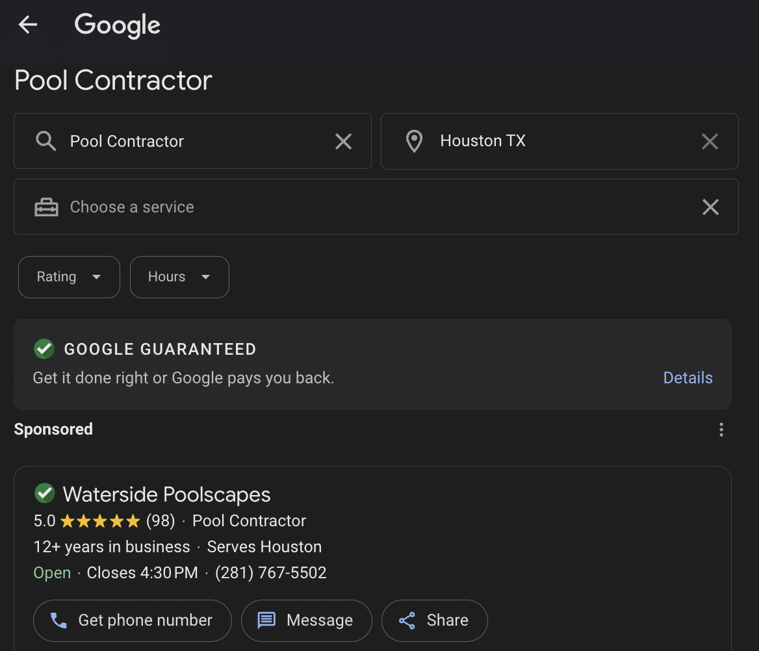Open the Google Guaranteed Details link
The height and width of the screenshot is (651, 759).
point(688,377)
